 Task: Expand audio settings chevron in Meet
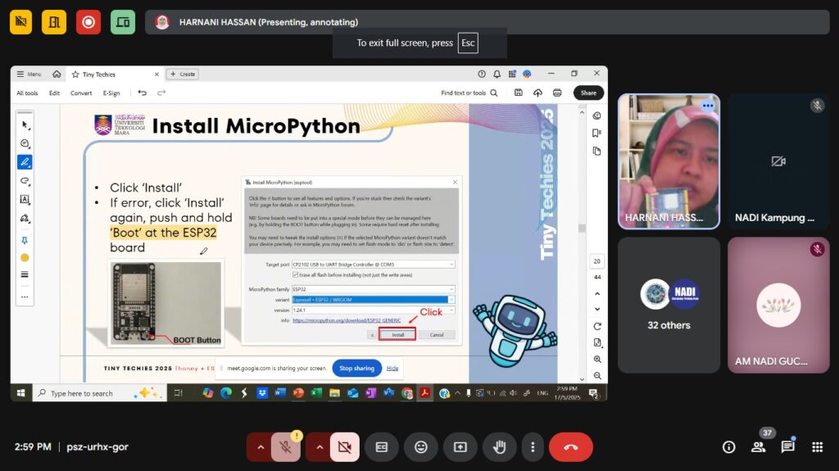(x=261, y=447)
